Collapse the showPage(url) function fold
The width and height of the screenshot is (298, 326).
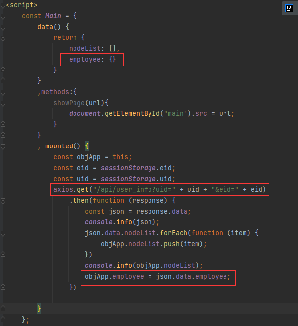[x=3, y=103]
